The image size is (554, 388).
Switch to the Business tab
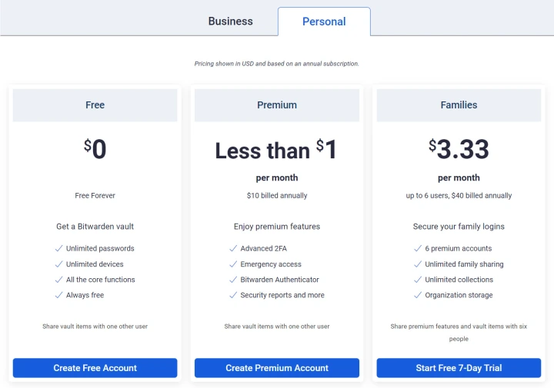point(230,22)
